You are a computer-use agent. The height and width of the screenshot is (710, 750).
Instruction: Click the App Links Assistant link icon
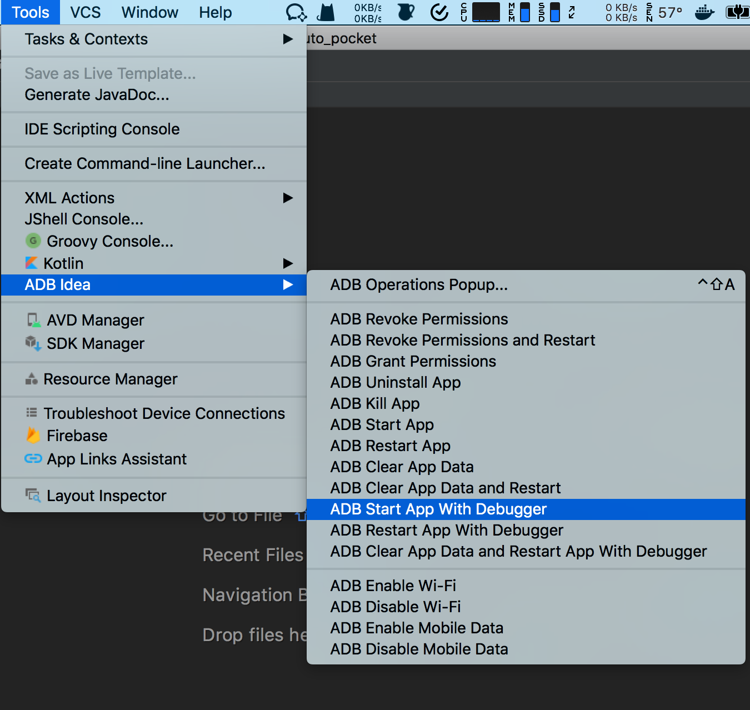(33, 459)
